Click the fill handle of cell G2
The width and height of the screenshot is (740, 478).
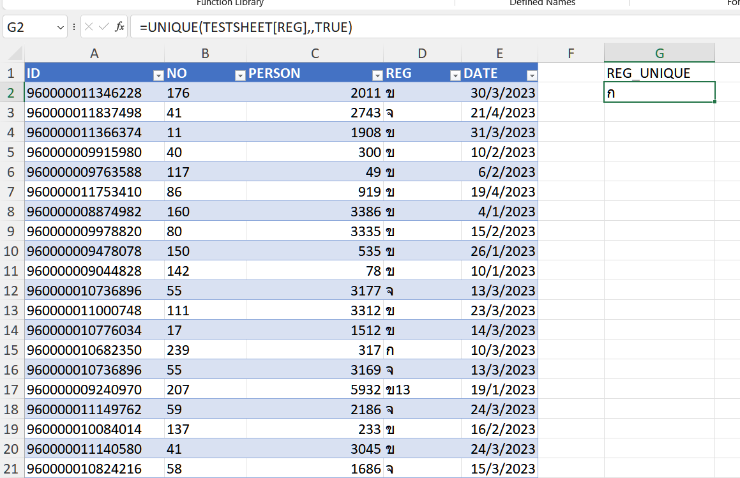714,102
